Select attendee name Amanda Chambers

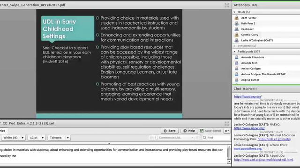click(253, 57)
